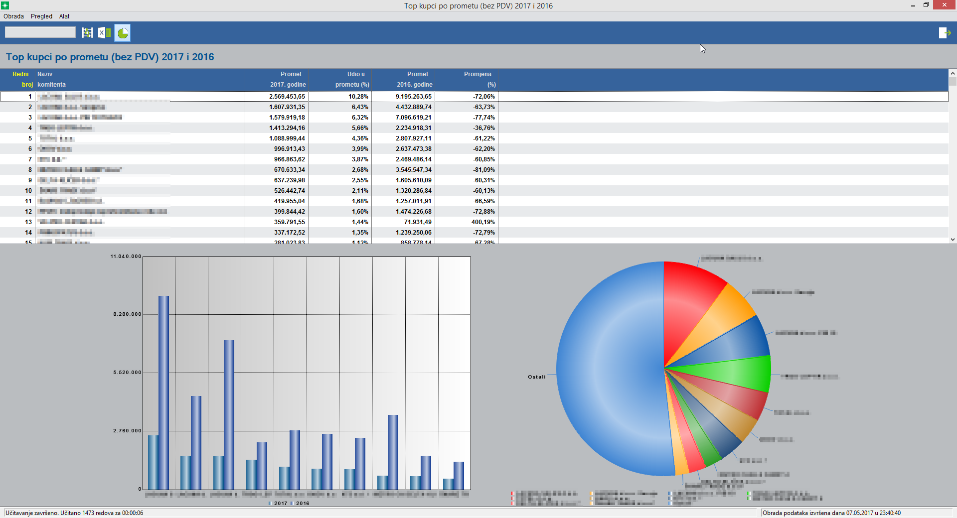This screenshot has width=957, height=518.
Task: Click the 2017 legend entry below bar chart
Action: 278,504
